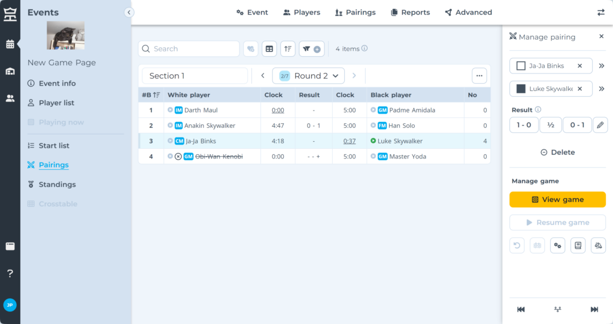Open Start list in the sidebar

48,146
